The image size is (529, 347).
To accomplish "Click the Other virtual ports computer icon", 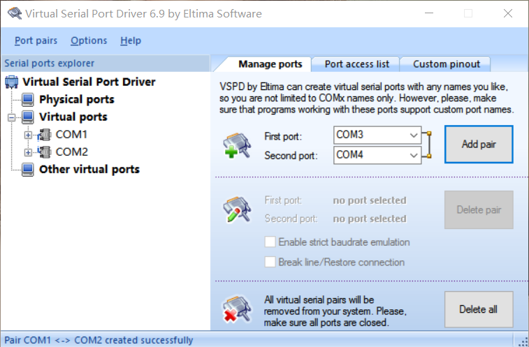I will click(x=28, y=170).
